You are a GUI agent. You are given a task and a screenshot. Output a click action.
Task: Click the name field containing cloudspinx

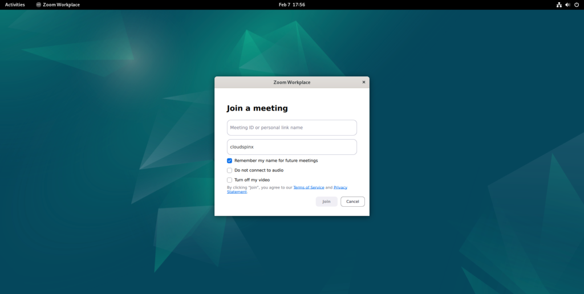click(291, 147)
